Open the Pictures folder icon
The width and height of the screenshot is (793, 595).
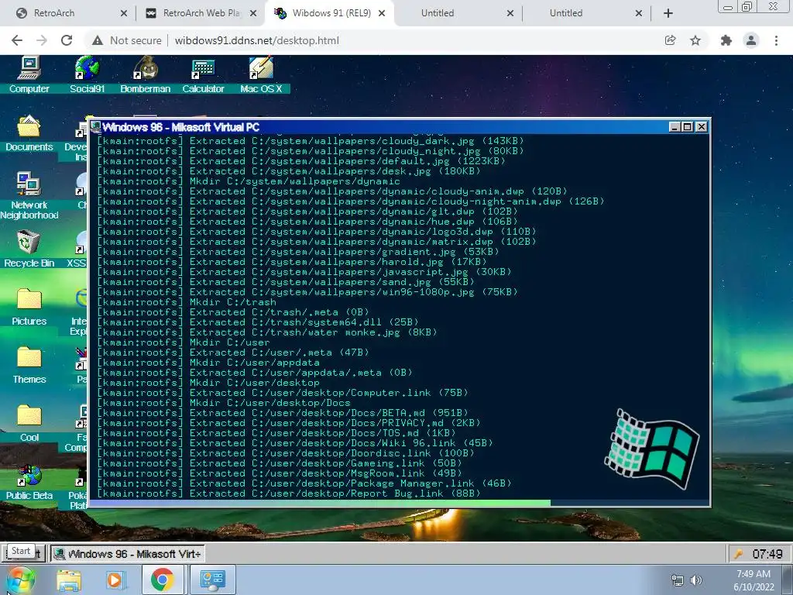click(29, 307)
